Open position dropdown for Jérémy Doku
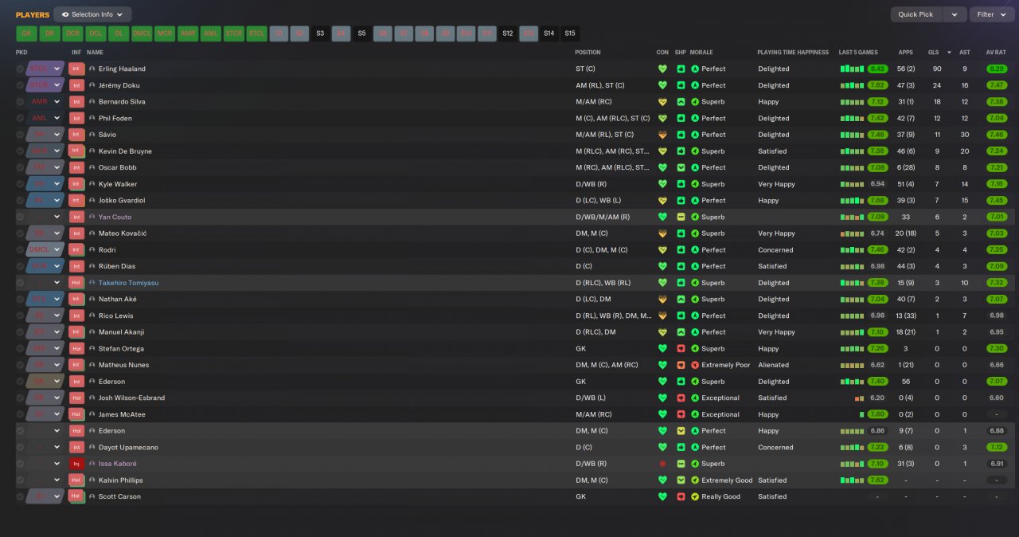 pyautogui.click(x=57, y=85)
